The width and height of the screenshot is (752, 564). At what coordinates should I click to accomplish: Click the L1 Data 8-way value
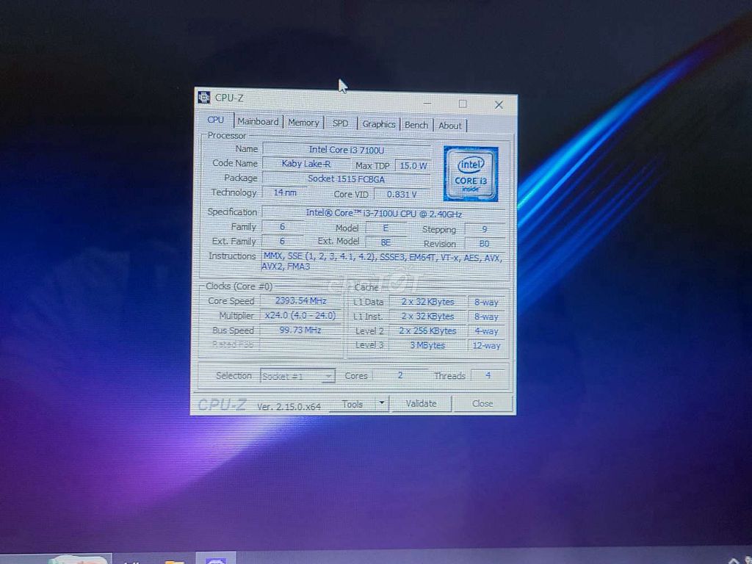(486, 302)
